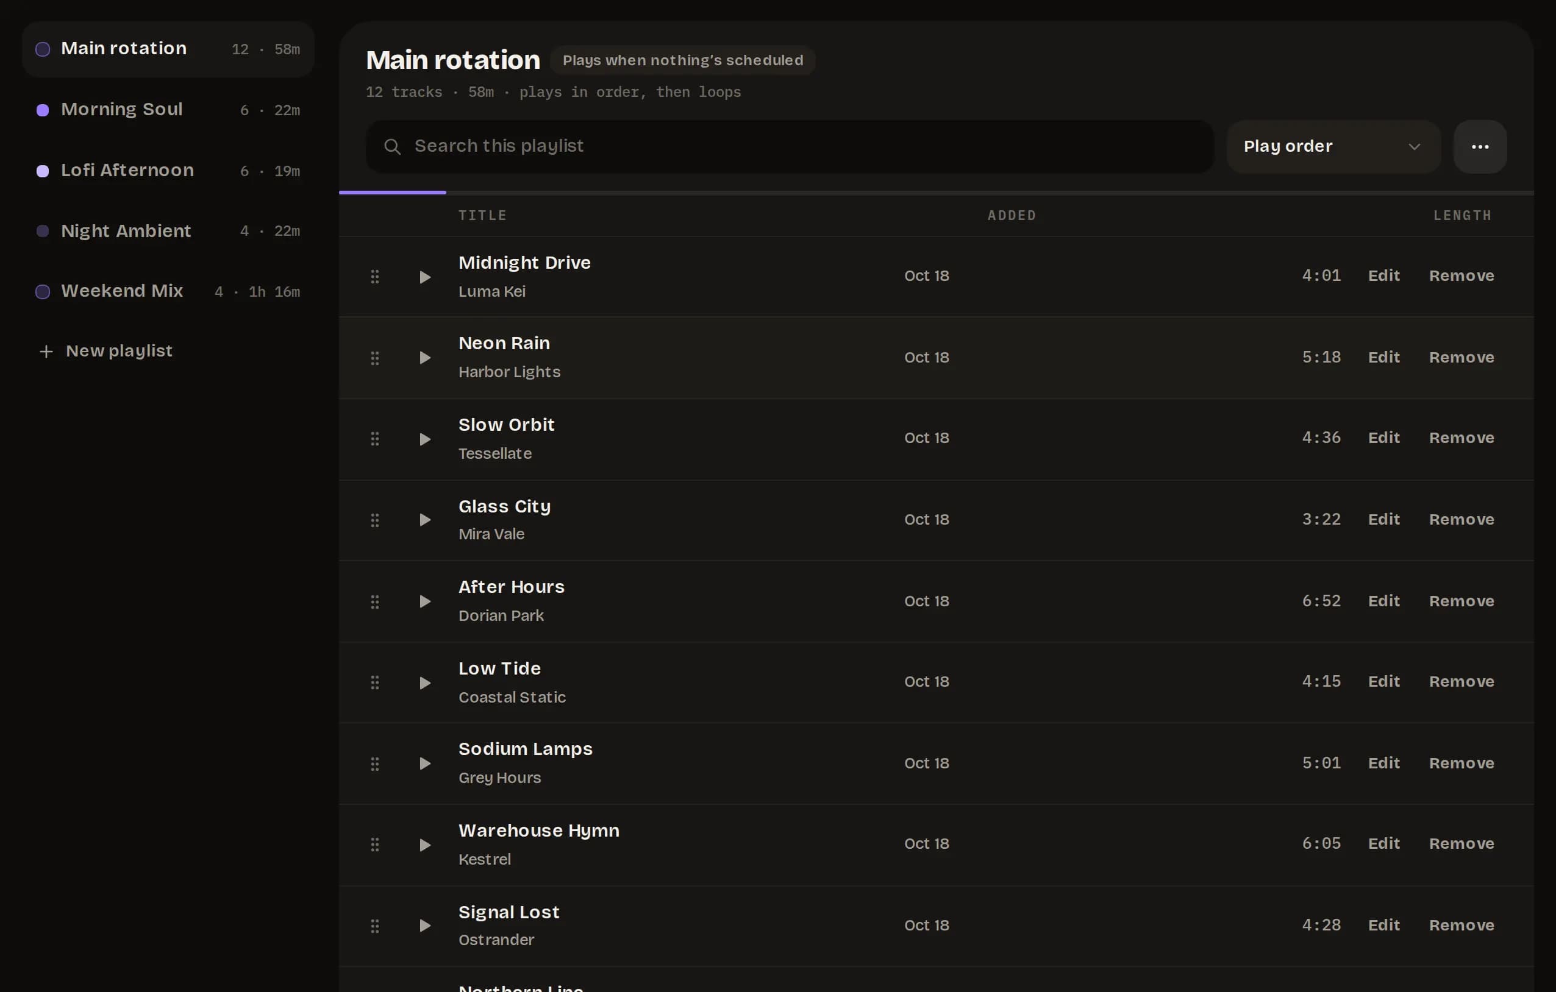This screenshot has height=992, width=1556.
Task: Edit the After Hours track
Action: tap(1383, 601)
